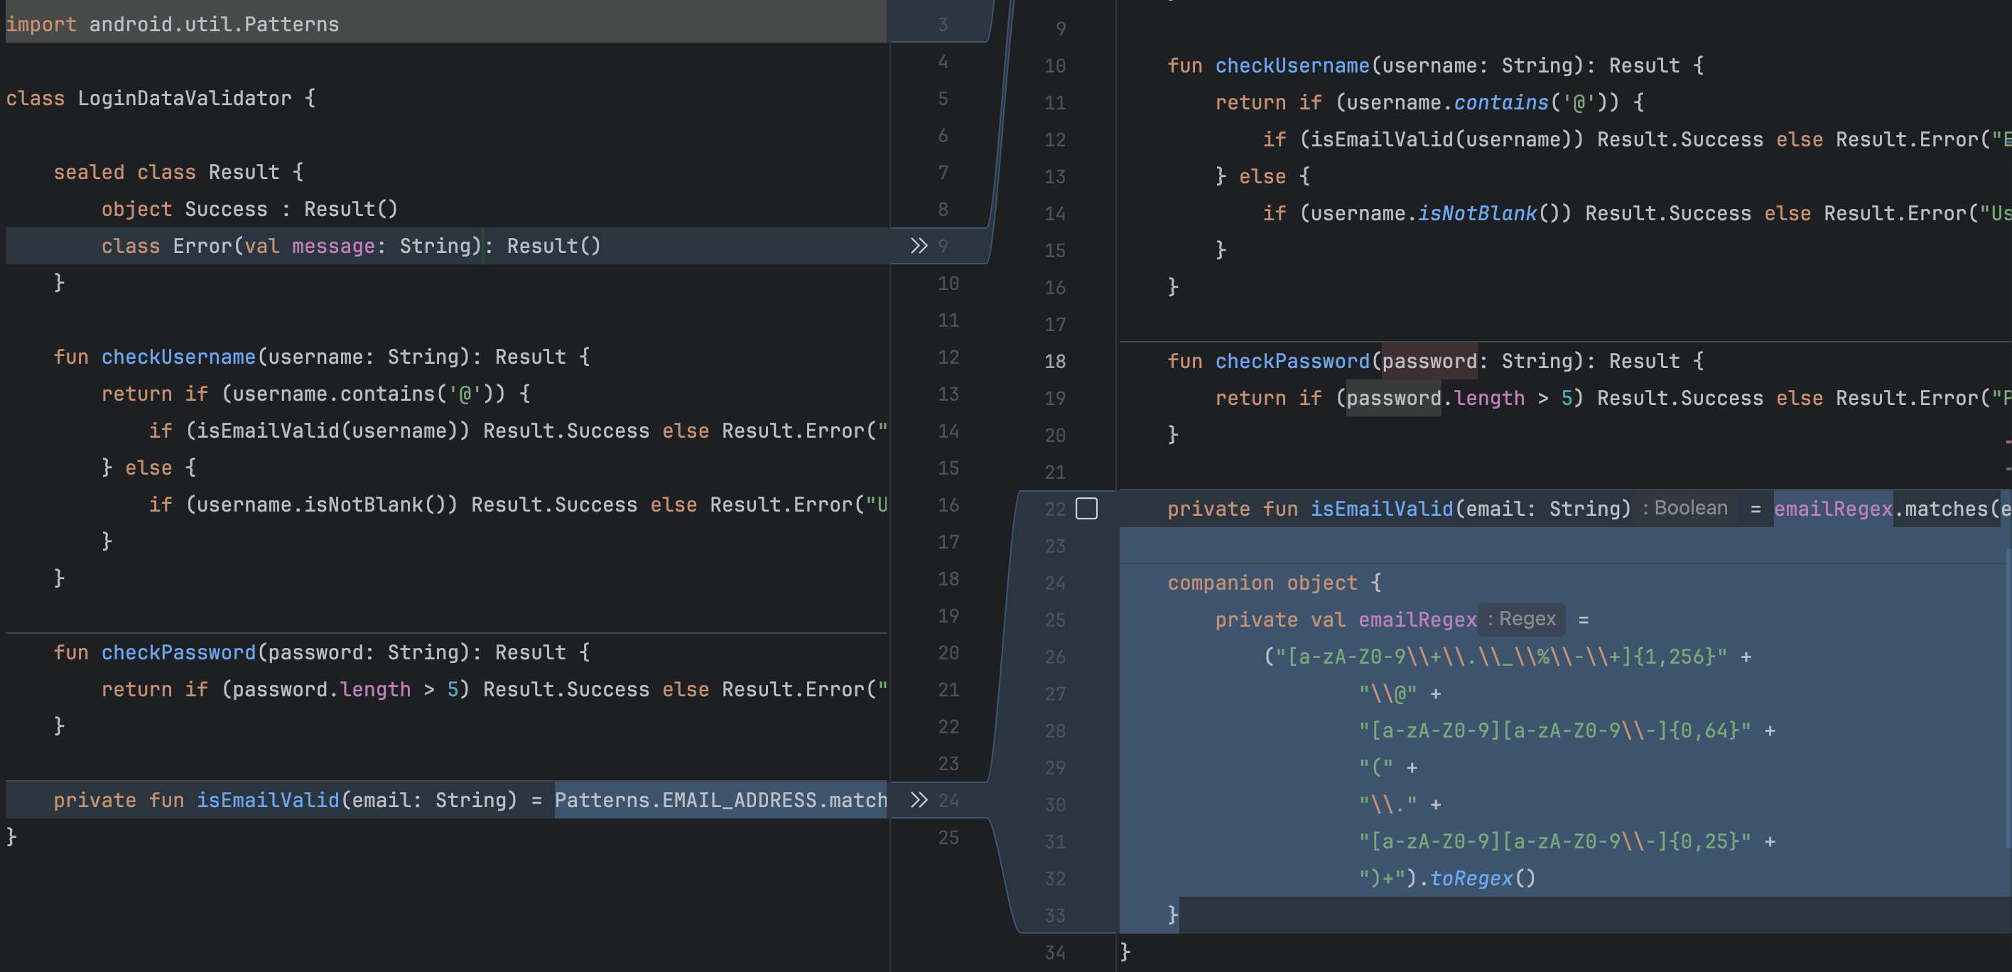Click the ': Boolean' inlay type hint
Viewport: 2012px width, 972px height.
1684,508
